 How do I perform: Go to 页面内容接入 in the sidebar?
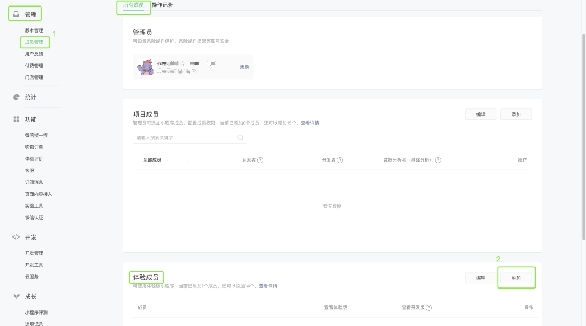pyautogui.click(x=39, y=194)
